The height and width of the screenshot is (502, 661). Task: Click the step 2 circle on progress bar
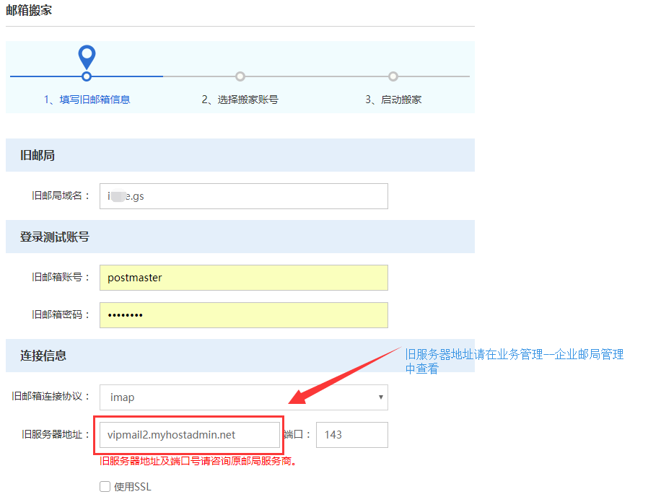click(240, 76)
